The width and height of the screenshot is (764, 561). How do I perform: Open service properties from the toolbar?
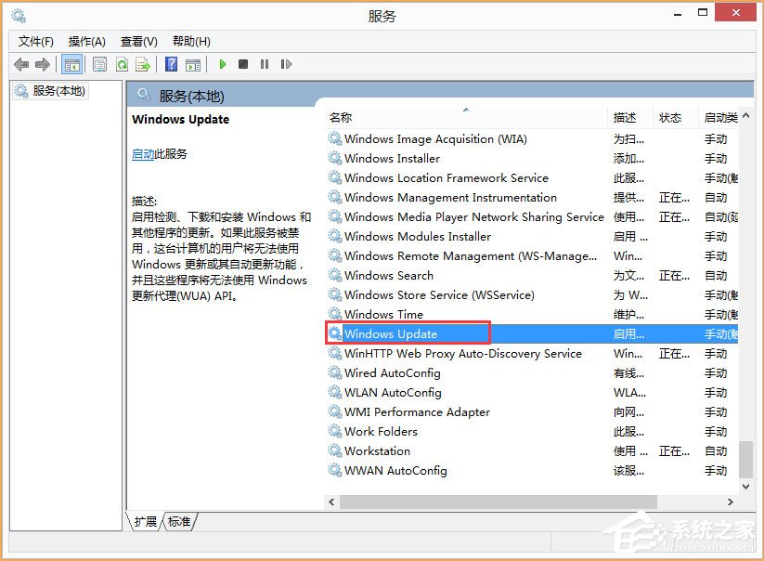tap(99, 64)
